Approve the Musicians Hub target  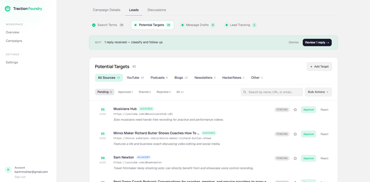click(308, 110)
